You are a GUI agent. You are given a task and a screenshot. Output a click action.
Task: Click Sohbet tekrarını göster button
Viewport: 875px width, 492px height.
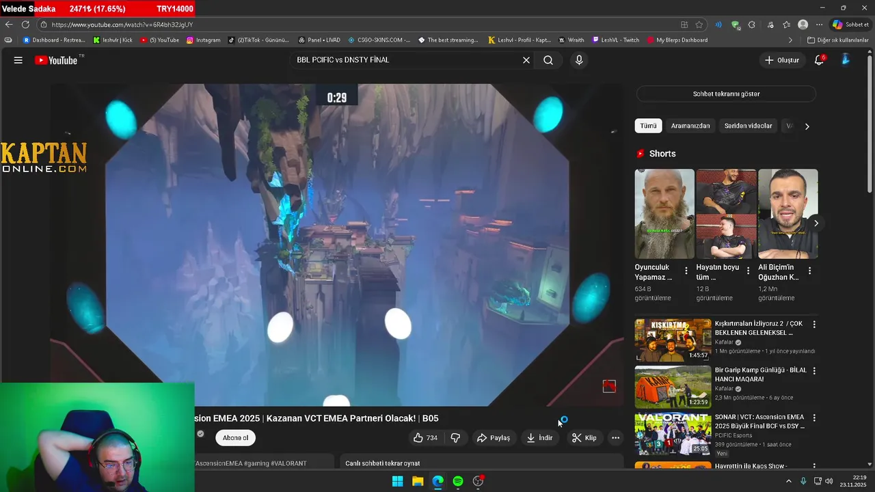coord(726,94)
